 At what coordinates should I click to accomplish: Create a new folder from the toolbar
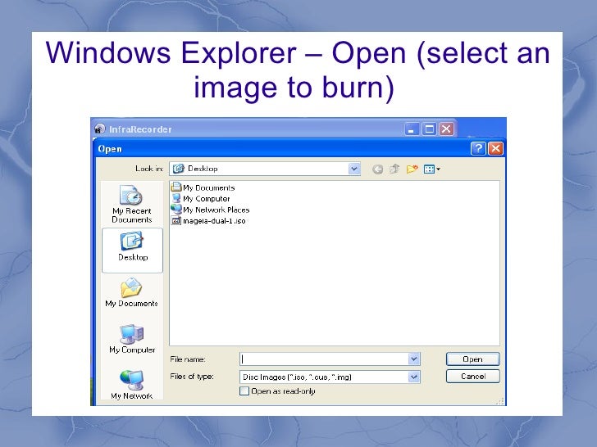[x=412, y=169]
